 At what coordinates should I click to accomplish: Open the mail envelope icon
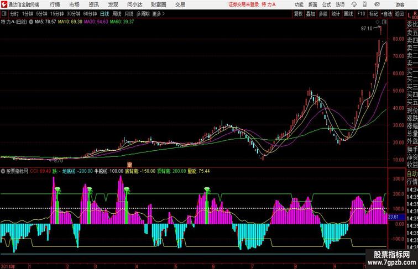tap(377, 4)
